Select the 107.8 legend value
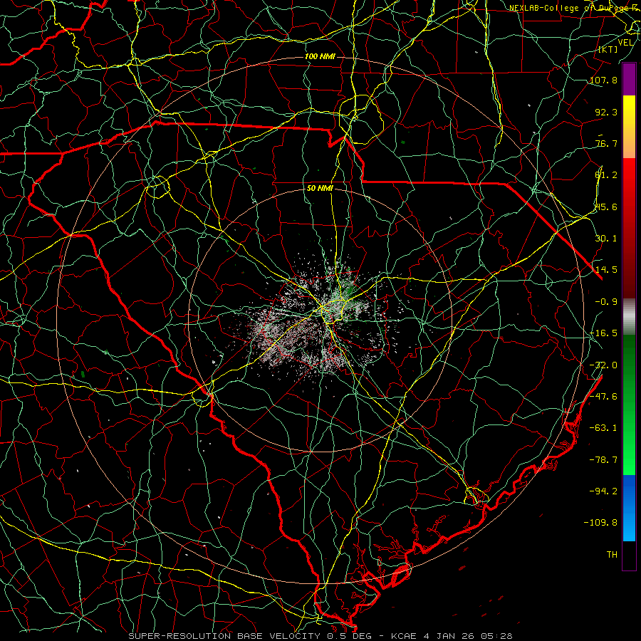 coord(603,80)
